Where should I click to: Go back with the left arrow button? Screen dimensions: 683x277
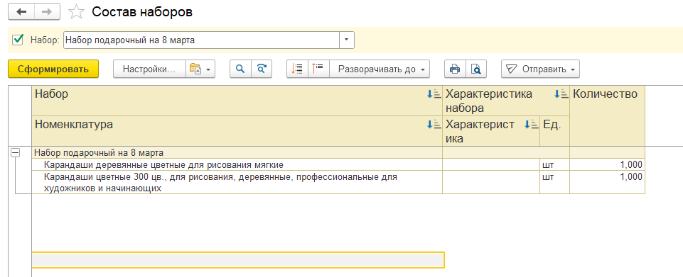(x=21, y=12)
